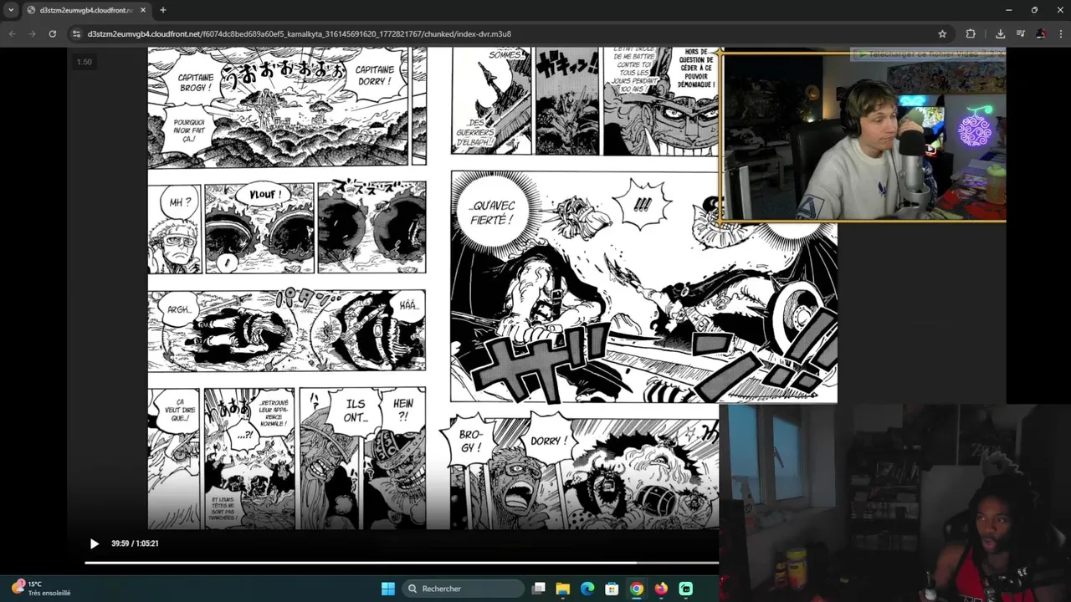Go forward to next page
Viewport: 1071px width, 602px height.
[32, 33]
